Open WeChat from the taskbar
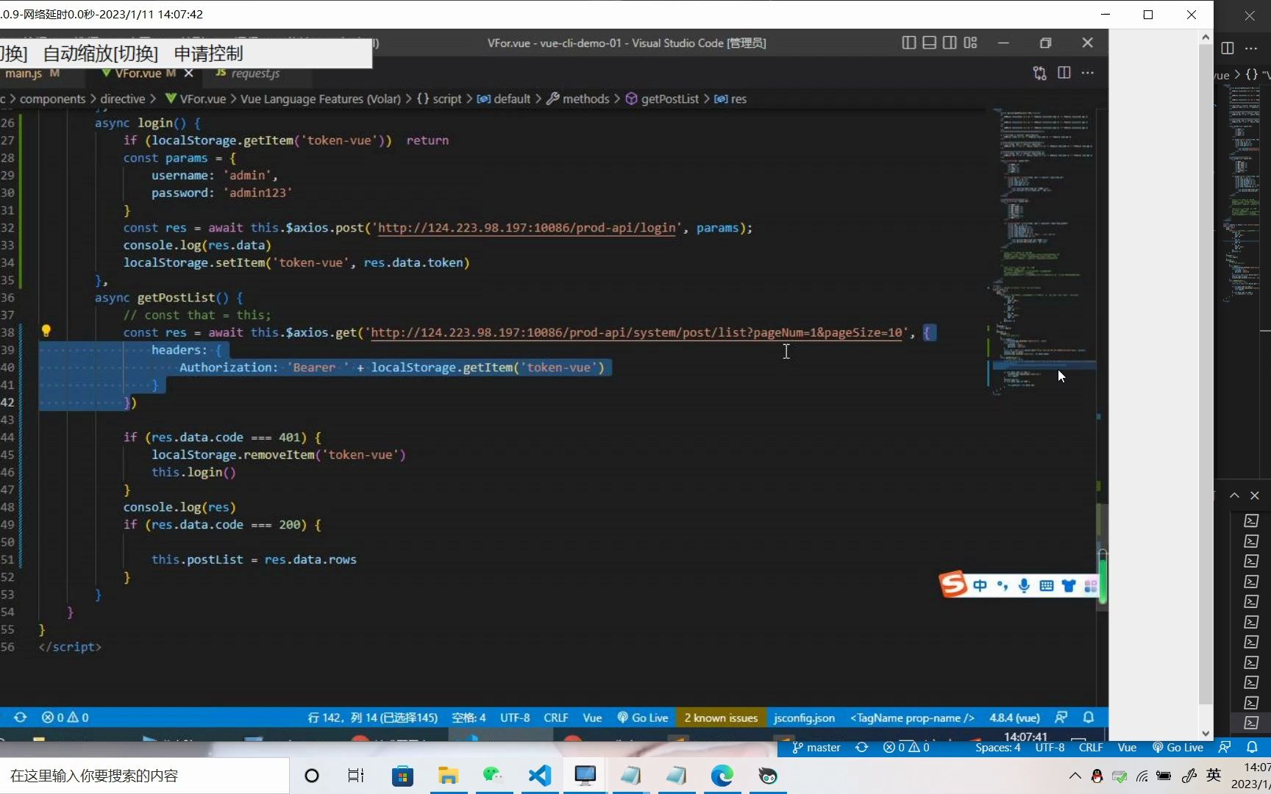 click(x=493, y=776)
